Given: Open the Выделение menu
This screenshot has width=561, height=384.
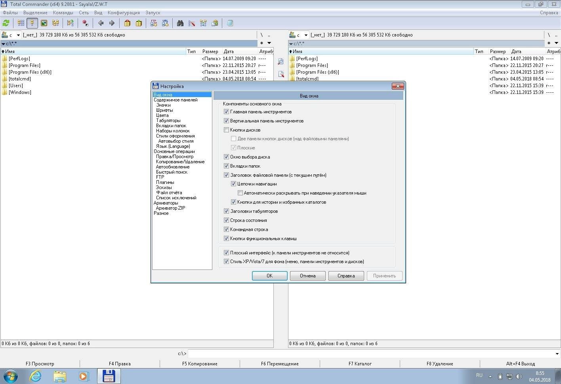Looking at the screenshot, I should pyautogui.click(x=35, y=13).
